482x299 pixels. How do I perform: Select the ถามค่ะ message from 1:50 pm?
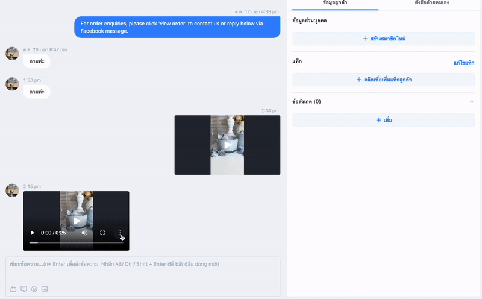pos(37,92)
